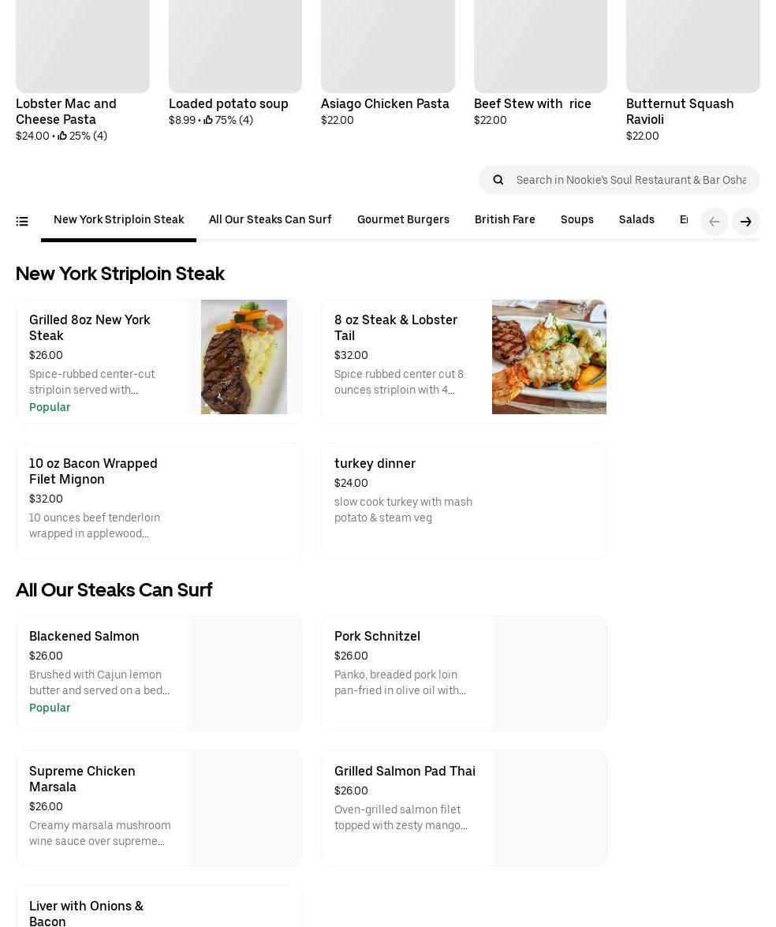Select Grilled Salmon Pad Thai

pyautogui.click(x=464, y=808)
